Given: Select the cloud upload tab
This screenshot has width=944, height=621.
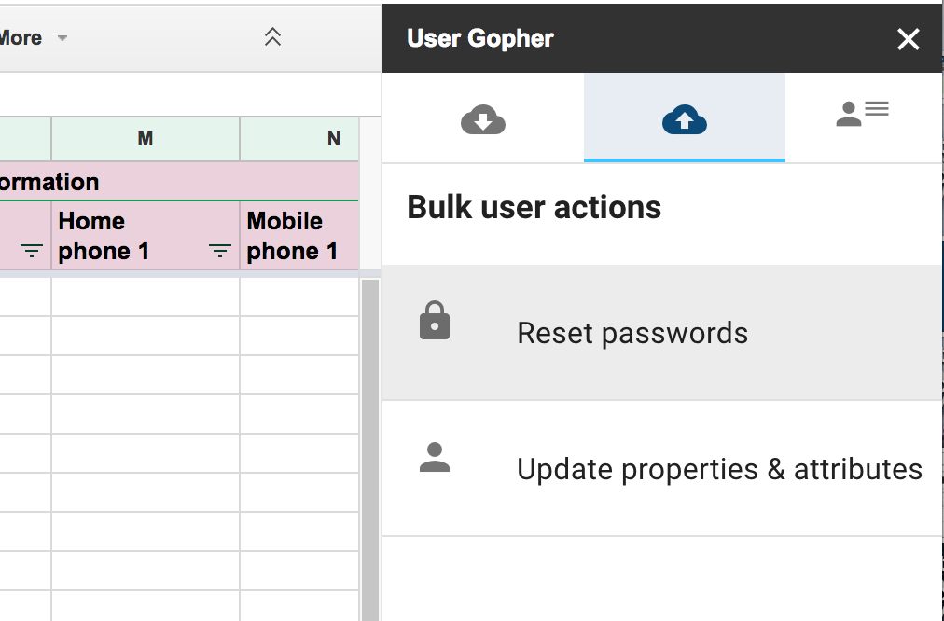Looking at the screenshot, I should point(685,119).
